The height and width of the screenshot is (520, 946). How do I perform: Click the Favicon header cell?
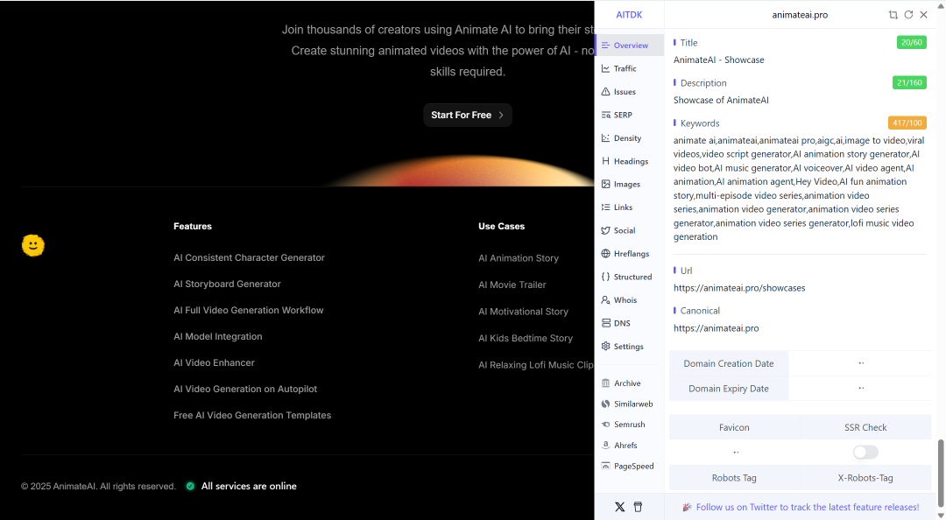click(734, 427)
